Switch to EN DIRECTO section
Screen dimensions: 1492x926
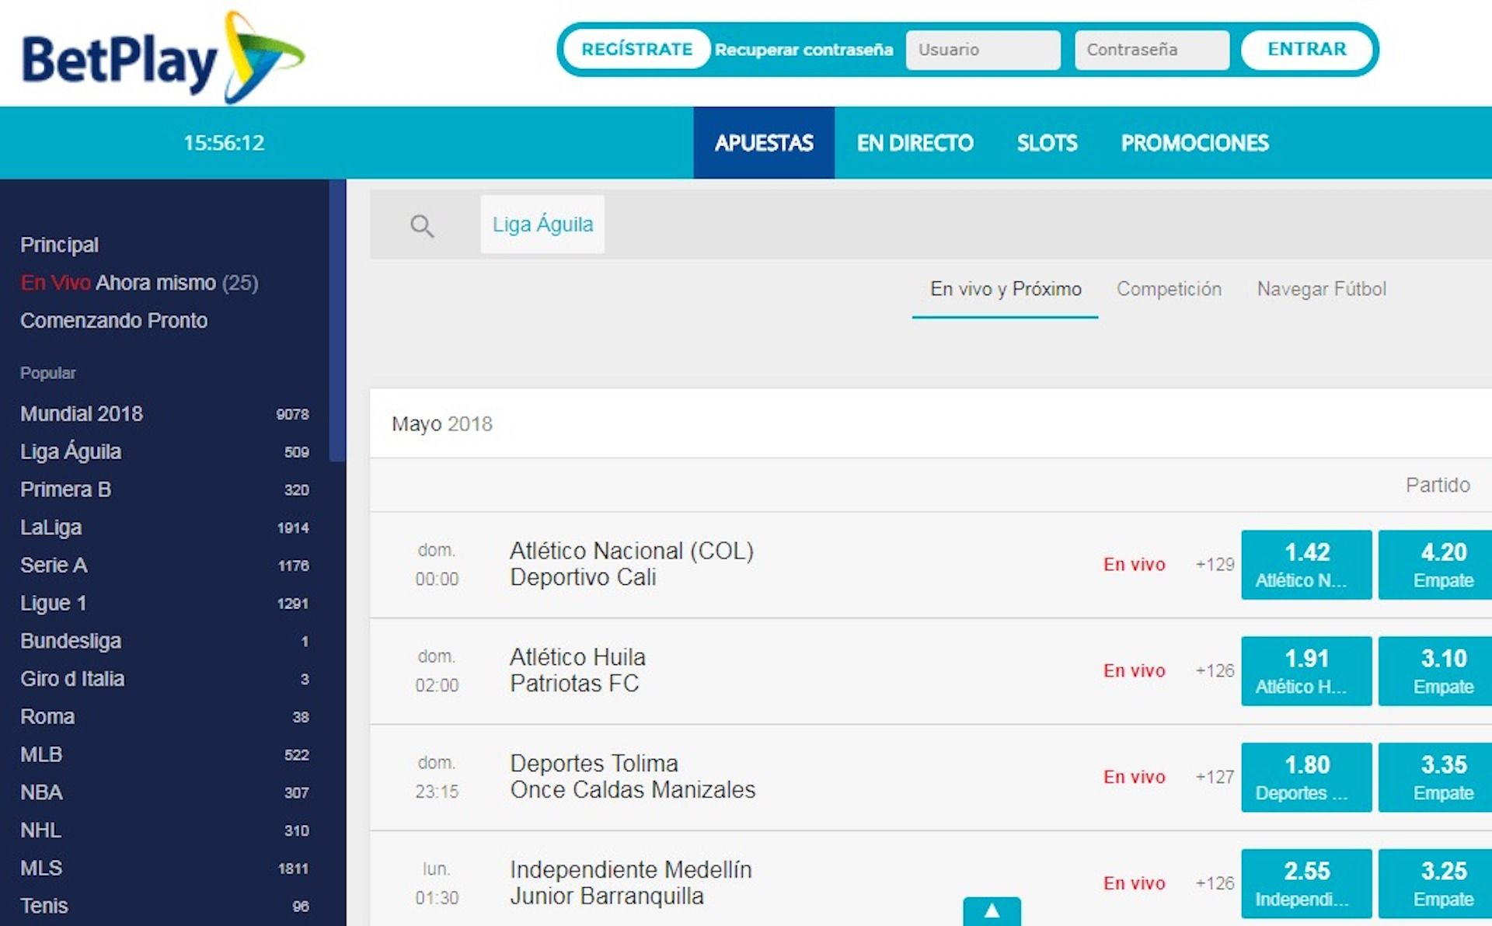pos(915,143)
